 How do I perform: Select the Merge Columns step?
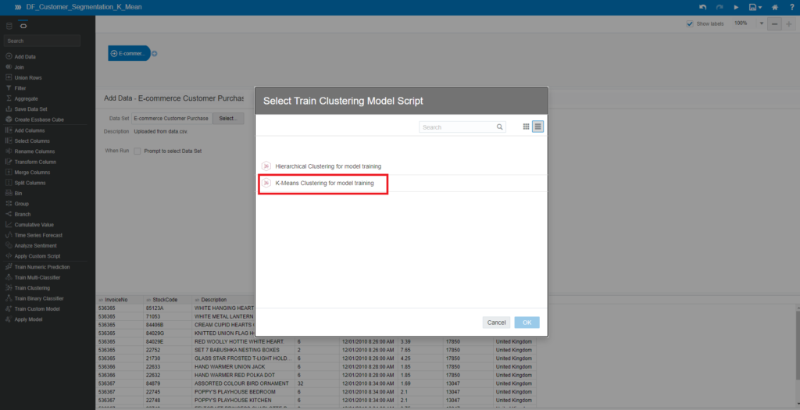[x=31, y=173]
